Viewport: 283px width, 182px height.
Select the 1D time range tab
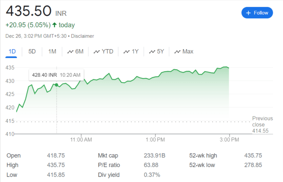[12, 51]
